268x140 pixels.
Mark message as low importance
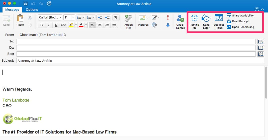tap(168, 25)
